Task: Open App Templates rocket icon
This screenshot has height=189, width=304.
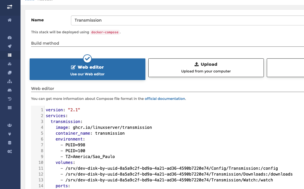Action: coord(10,46)
